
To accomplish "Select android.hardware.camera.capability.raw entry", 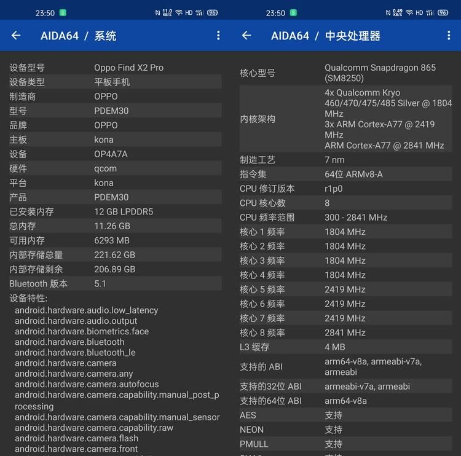I will pos(94,428).
